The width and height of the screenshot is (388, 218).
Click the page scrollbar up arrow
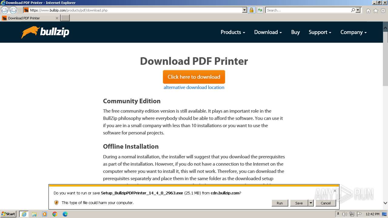pos(385,28)
